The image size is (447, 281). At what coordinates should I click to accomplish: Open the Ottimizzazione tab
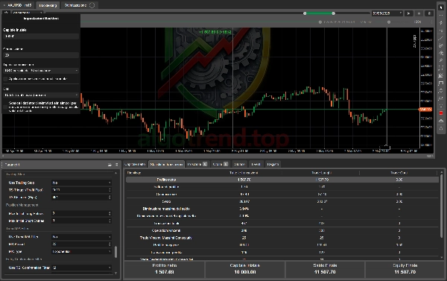click(x=80, y=5)
